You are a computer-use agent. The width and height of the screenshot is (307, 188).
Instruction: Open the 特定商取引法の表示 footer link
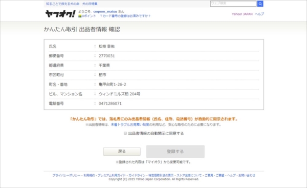[161, 175]
